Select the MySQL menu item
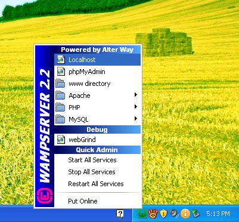This screenshot has width=239, height=222. pos(97,119)
